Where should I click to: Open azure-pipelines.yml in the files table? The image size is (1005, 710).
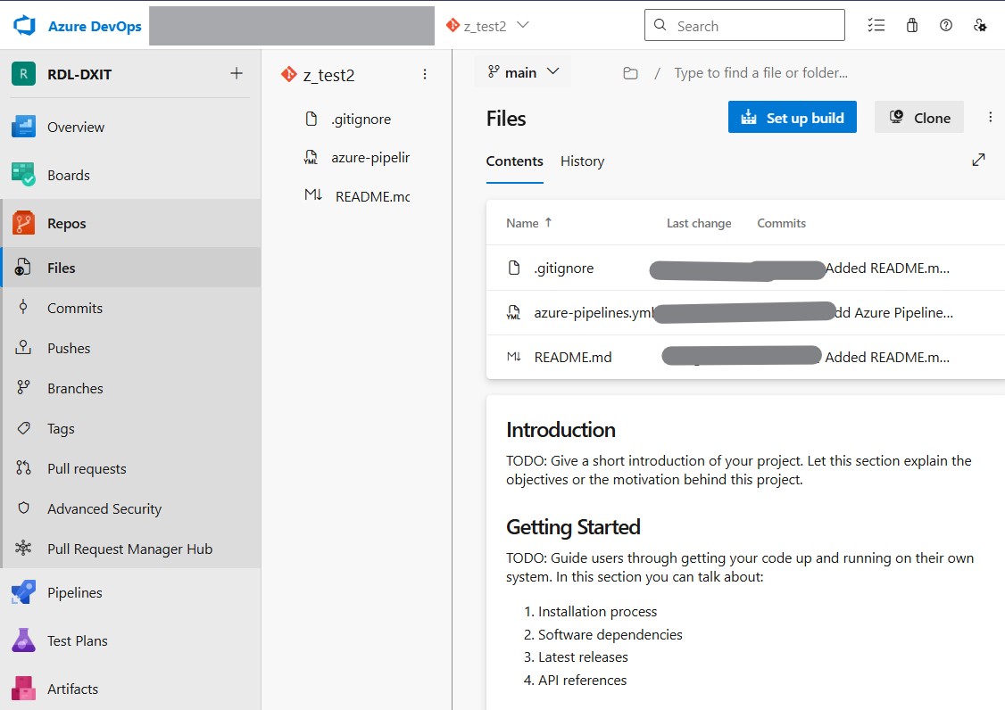(594, 313)
